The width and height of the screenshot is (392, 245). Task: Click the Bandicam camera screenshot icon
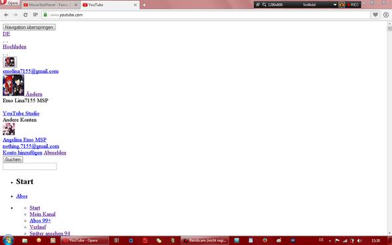click(x=342, y=5)
